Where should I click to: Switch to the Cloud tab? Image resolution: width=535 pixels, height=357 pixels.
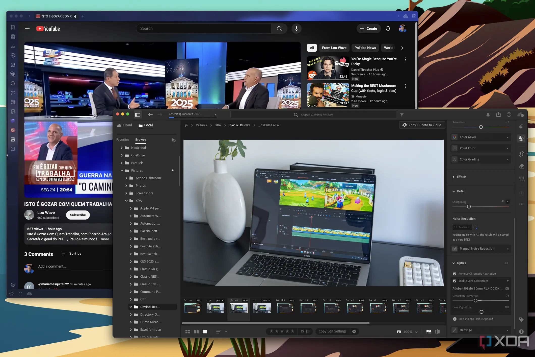125,125
